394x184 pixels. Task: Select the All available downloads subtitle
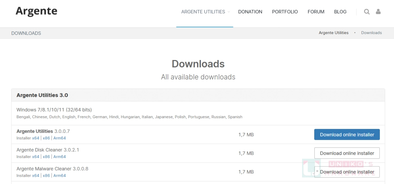click(198, 77)
